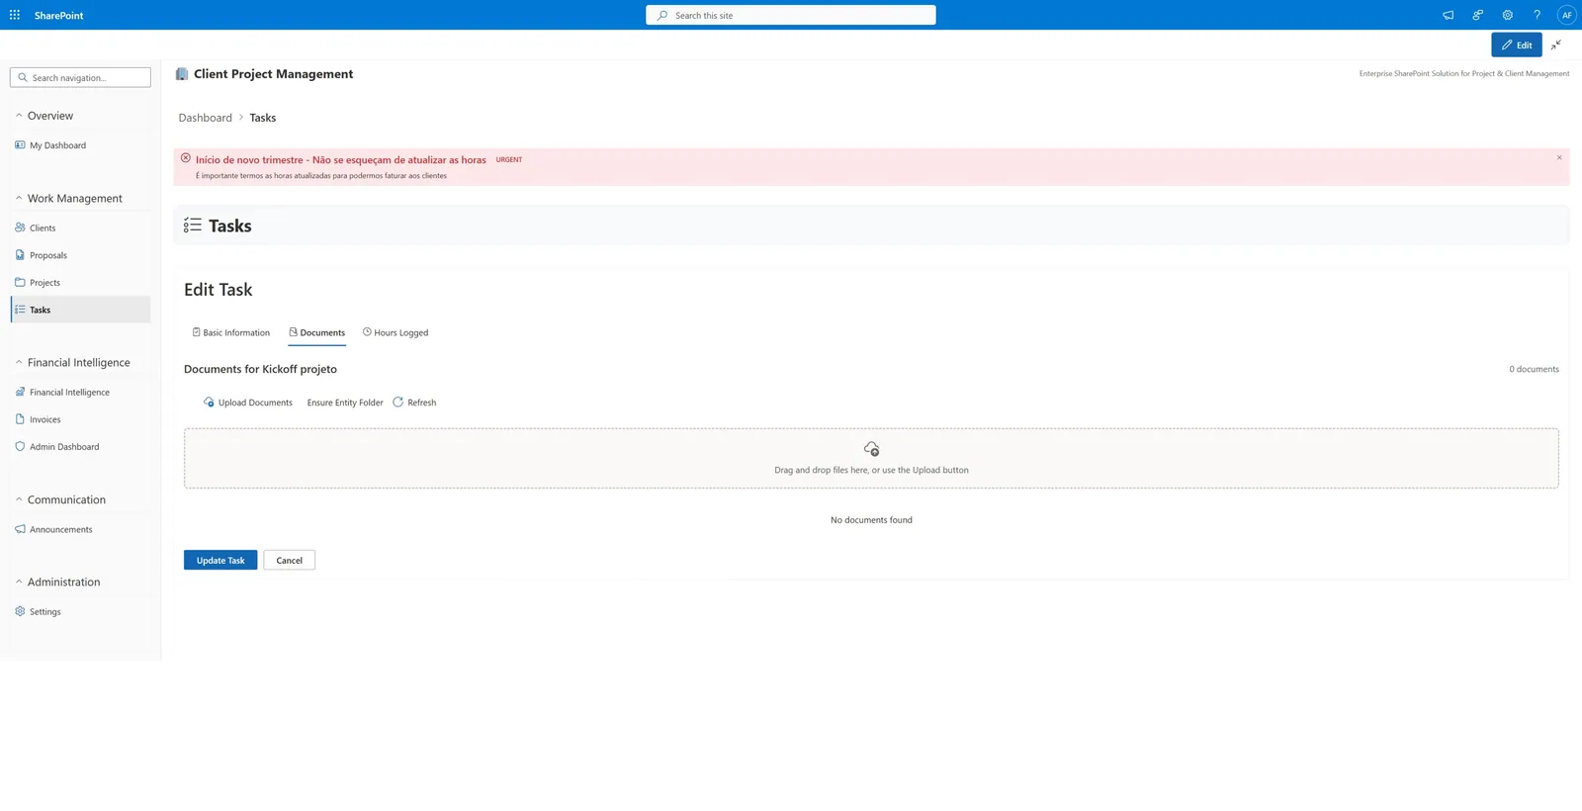Switch to the Basic Information tab

[230, 332]
